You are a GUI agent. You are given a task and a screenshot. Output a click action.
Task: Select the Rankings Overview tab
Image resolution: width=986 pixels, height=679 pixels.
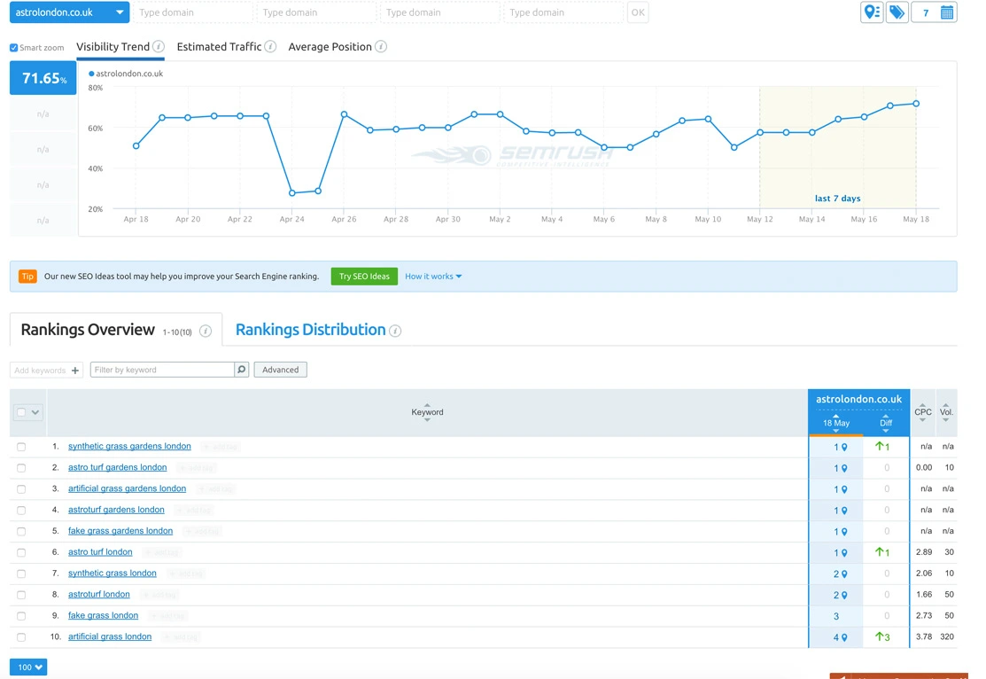[88, 330]
